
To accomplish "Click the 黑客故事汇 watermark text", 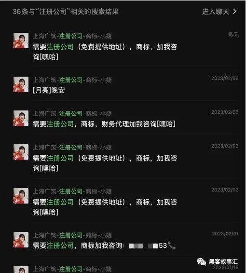I will (x=223, y=261).
